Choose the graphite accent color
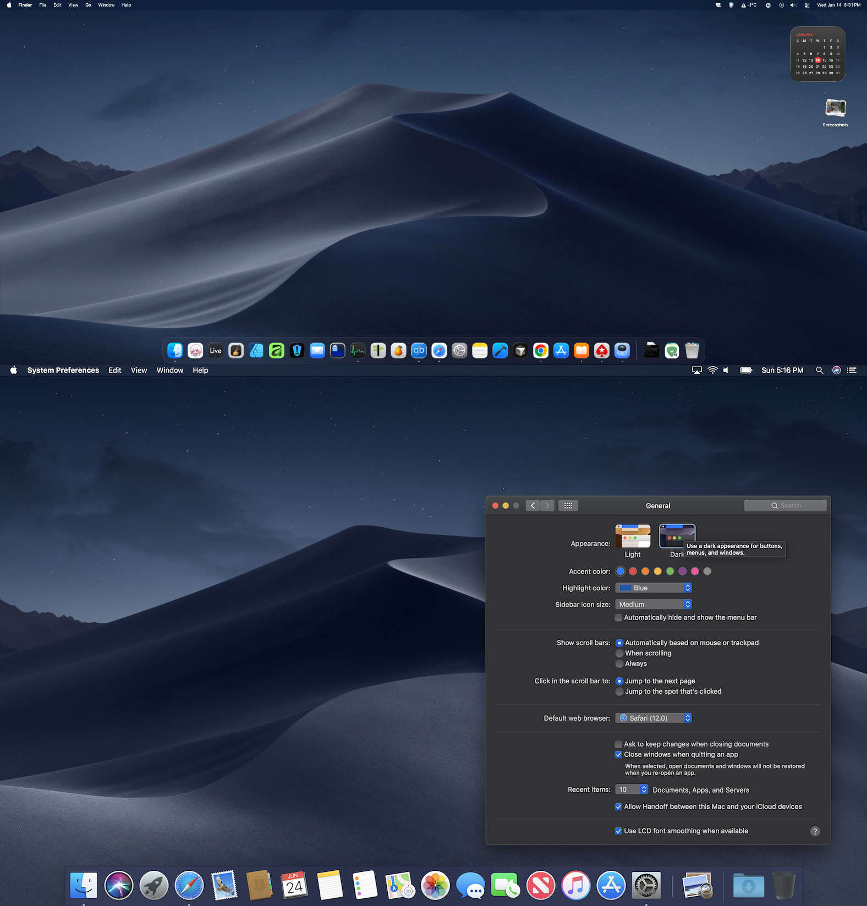This screenshot has width=867, height=906. click(x=707, y=572)
